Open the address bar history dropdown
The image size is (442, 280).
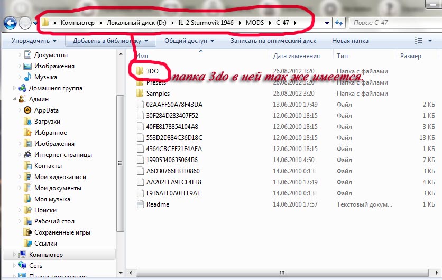coord(327,23)
